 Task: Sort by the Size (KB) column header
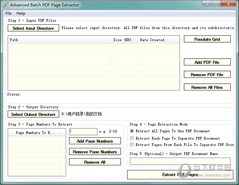click(x=125, y=39)
